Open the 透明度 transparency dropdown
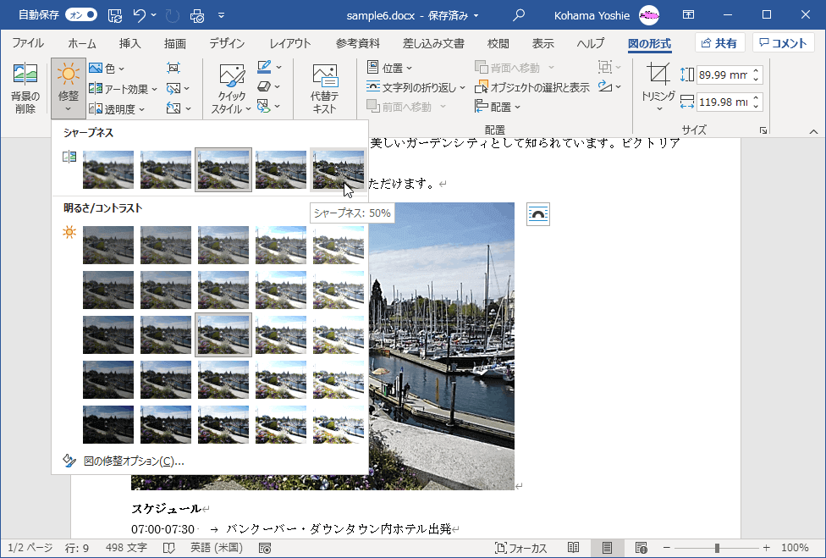 tap(117, 108)
